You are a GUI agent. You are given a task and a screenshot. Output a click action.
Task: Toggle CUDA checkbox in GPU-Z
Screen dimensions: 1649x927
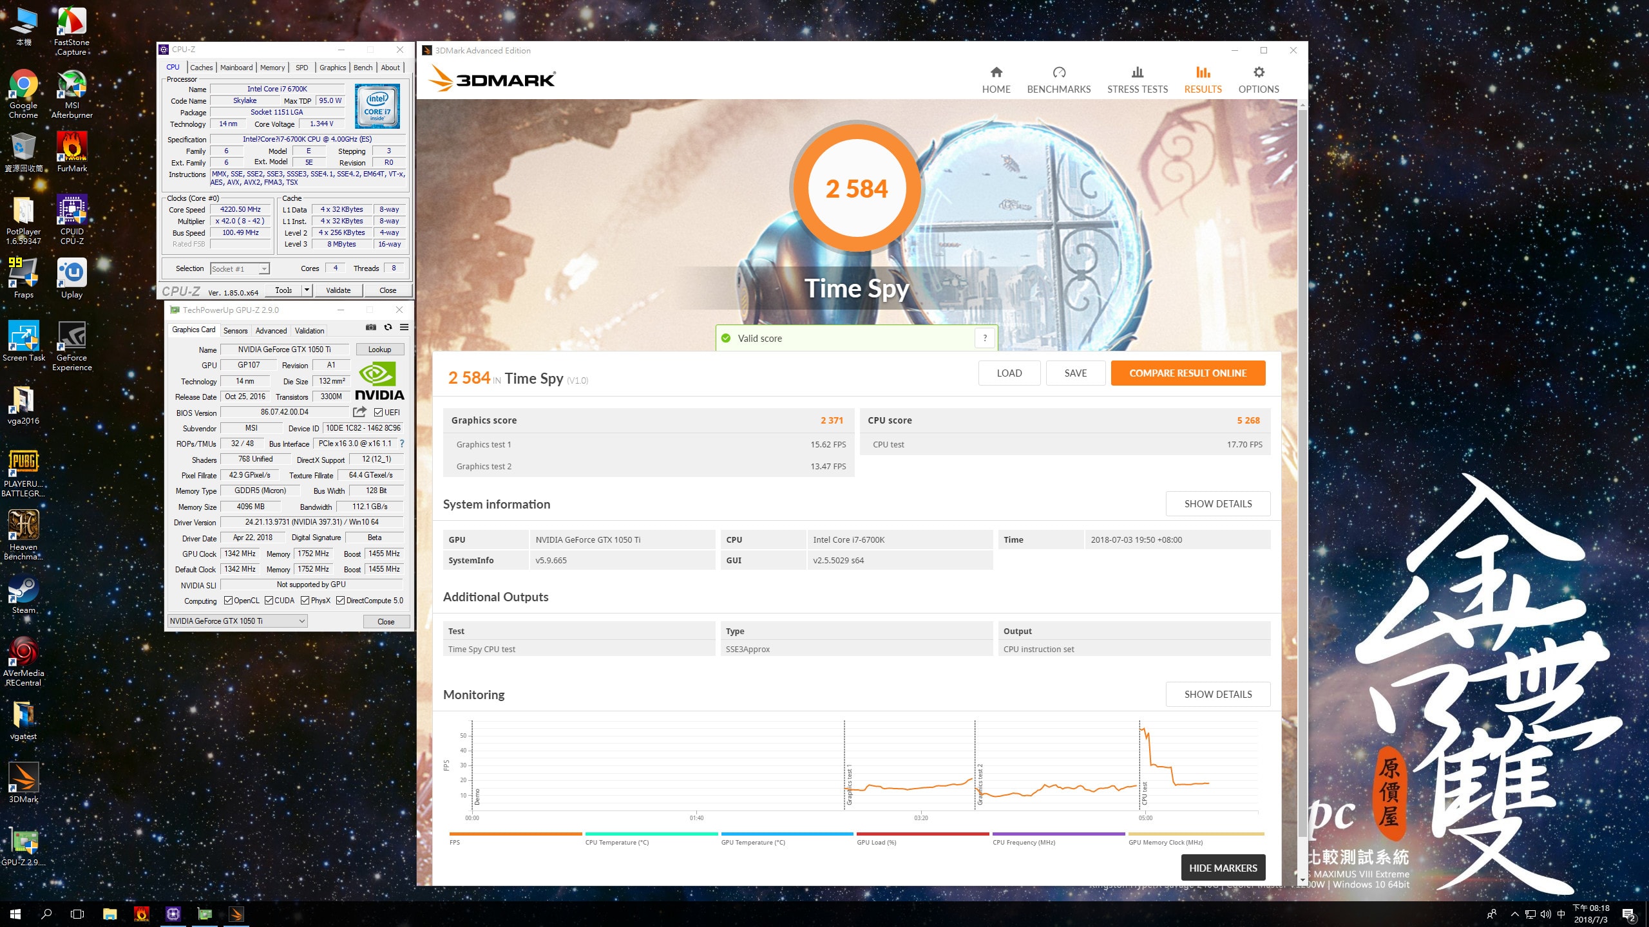pos(269,601)
